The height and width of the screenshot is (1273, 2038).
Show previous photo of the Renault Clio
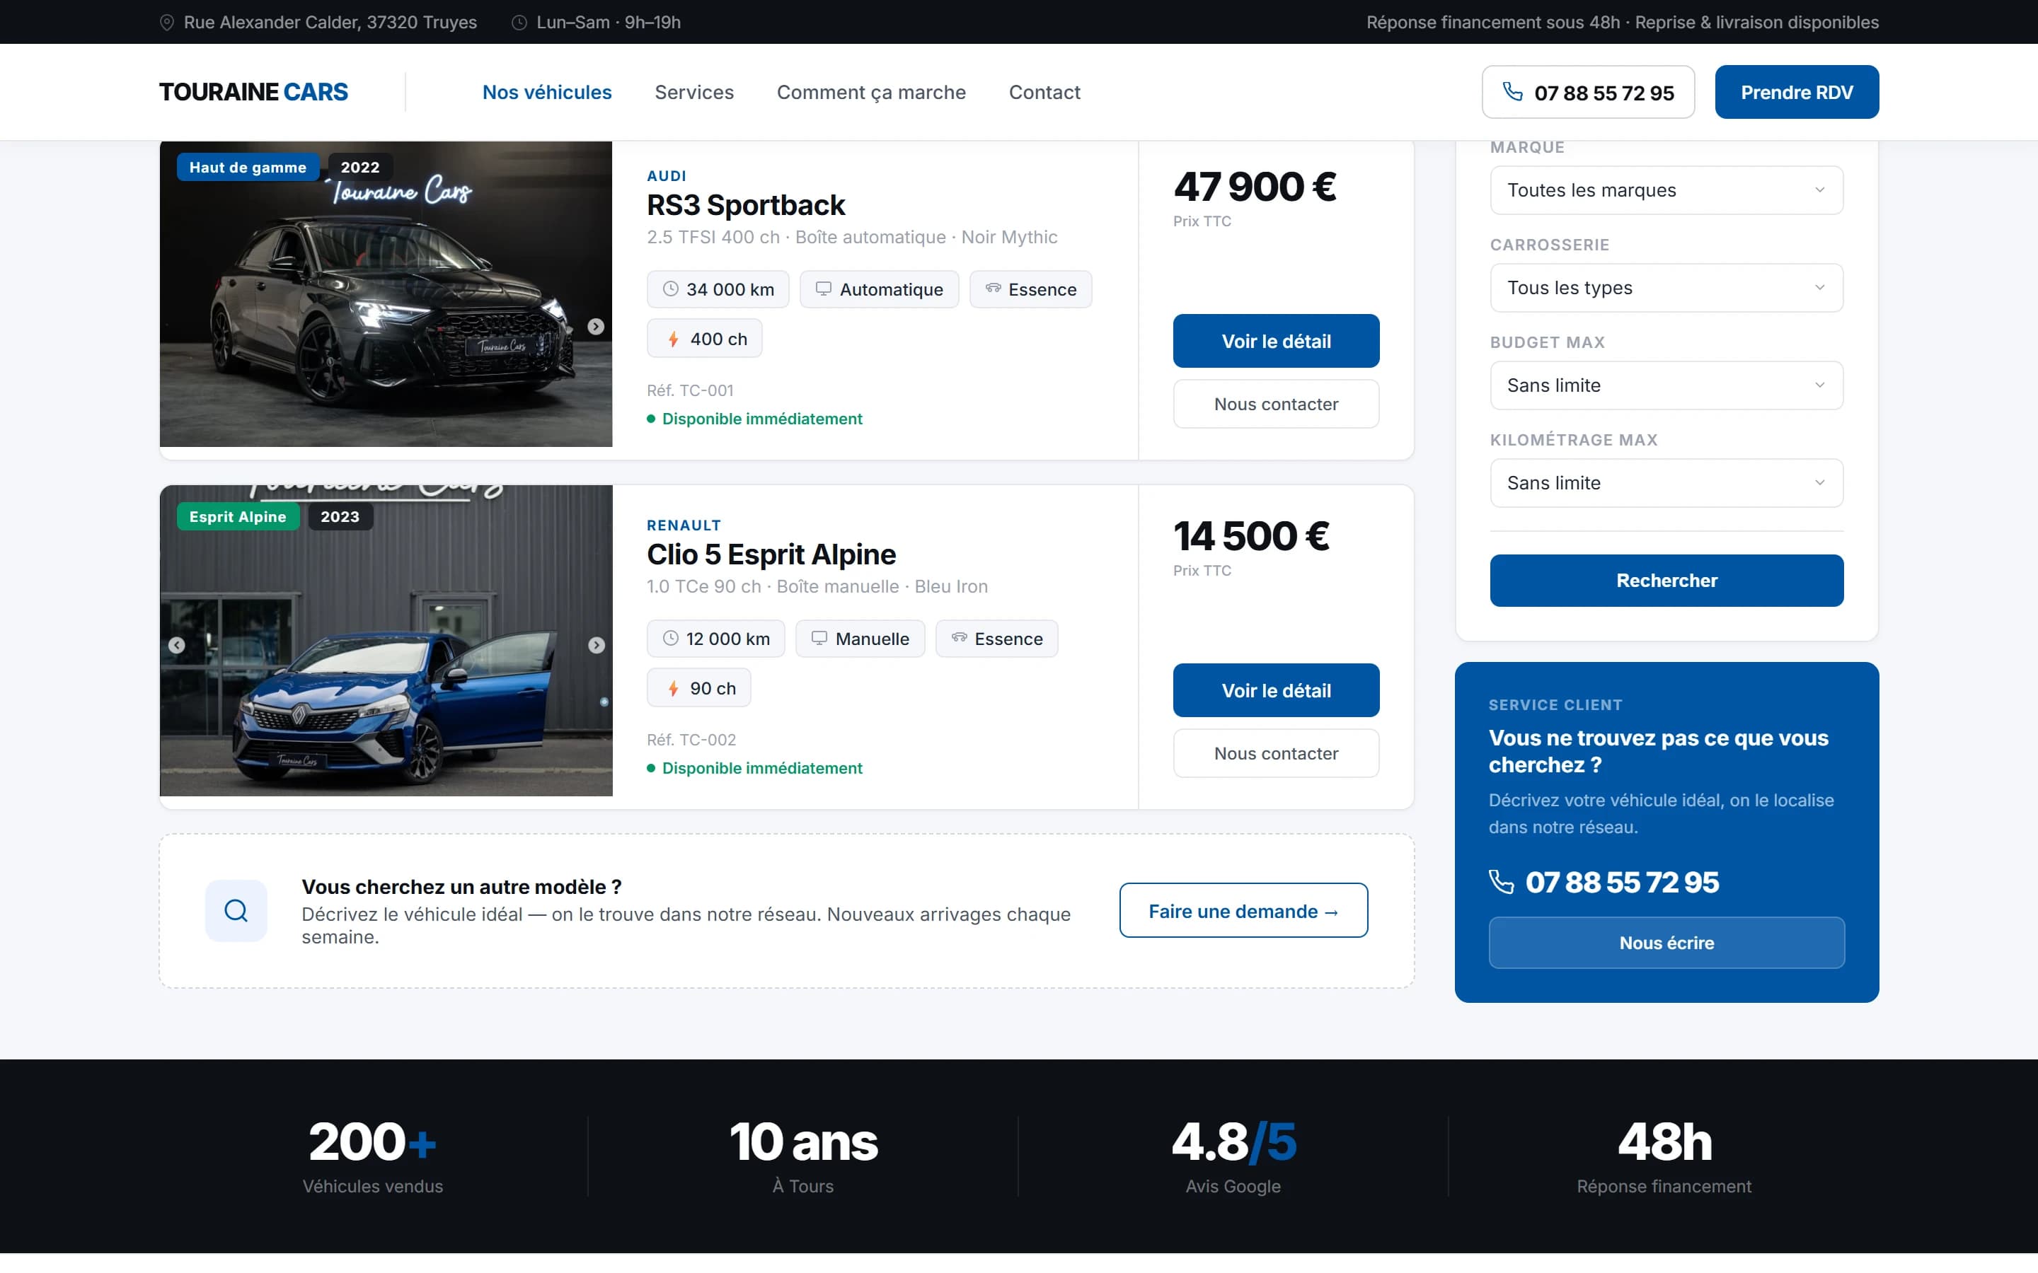click(177, 645)
